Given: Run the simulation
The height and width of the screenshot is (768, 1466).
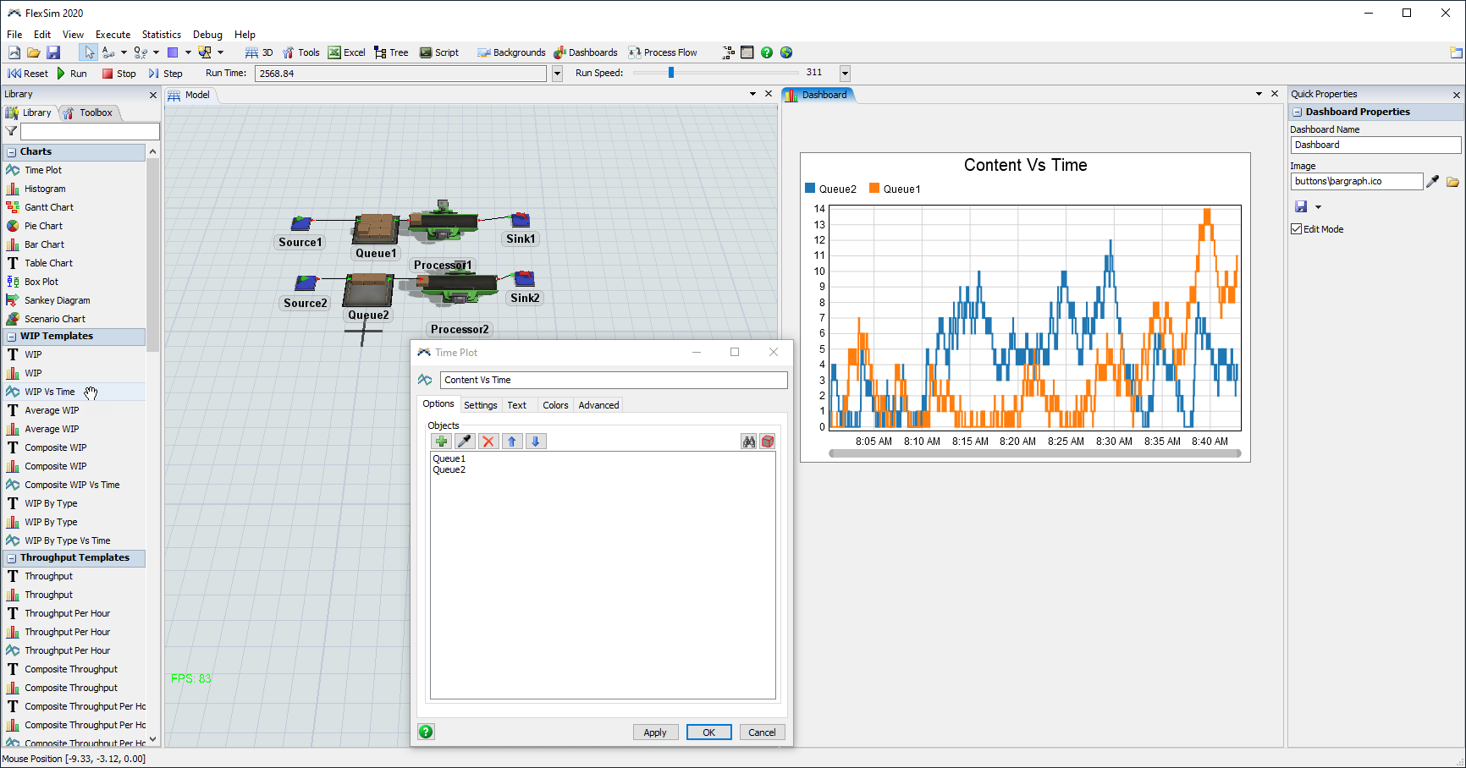Looking at the screenshot, I should click(x=72, y=74).
